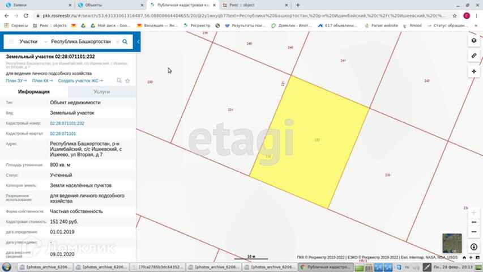Click the compass orientation button
This screenshot has width=483, height=272.
click(474, 246)
